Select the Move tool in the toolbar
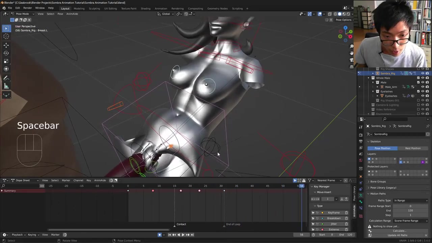This screenshot has height=243, width=432. tap(6, 45)
